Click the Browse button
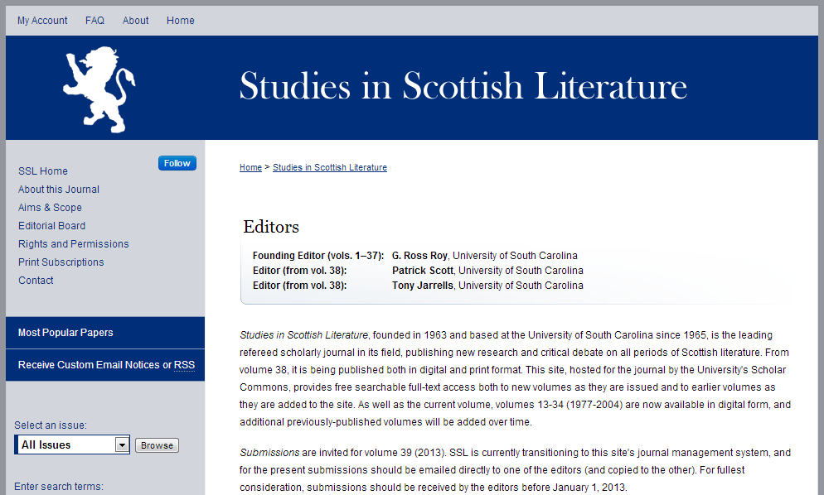824x495 pixels. pyautogui.click(x=158, y=445)
